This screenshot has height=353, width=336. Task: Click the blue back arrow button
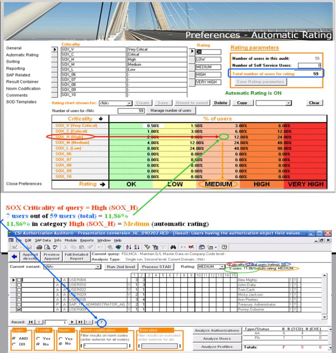tap(14, 256)
